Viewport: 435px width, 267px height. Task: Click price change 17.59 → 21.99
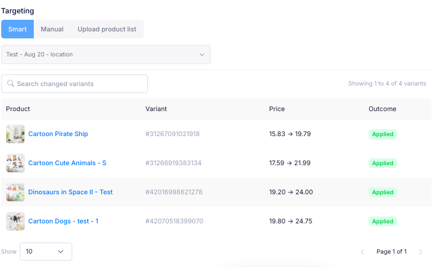(290, 163)
